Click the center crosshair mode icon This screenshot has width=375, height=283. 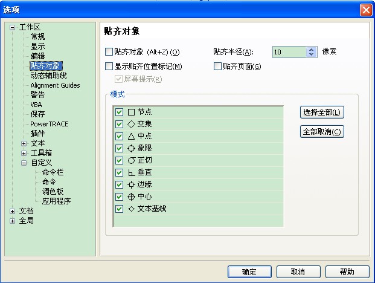click(131, 197)
